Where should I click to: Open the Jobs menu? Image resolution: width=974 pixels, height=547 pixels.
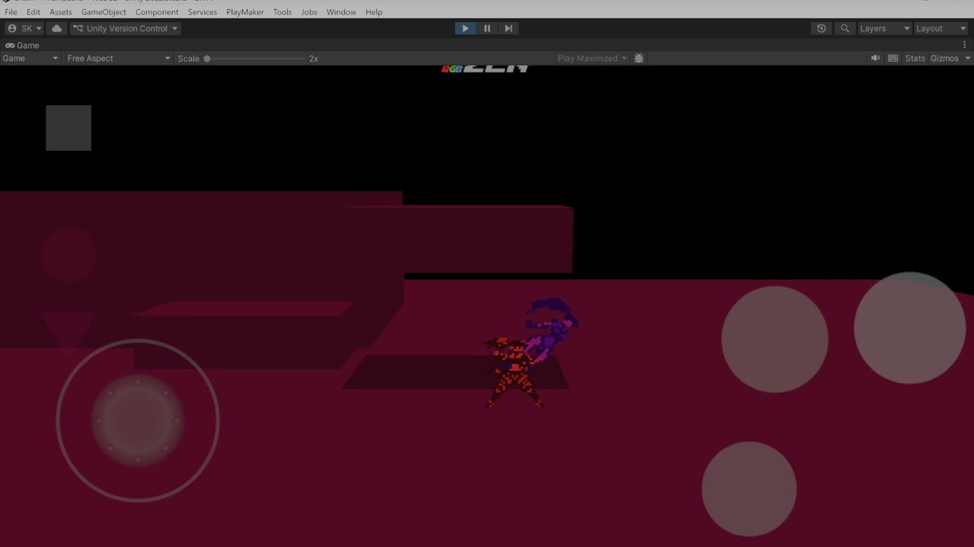309,12
